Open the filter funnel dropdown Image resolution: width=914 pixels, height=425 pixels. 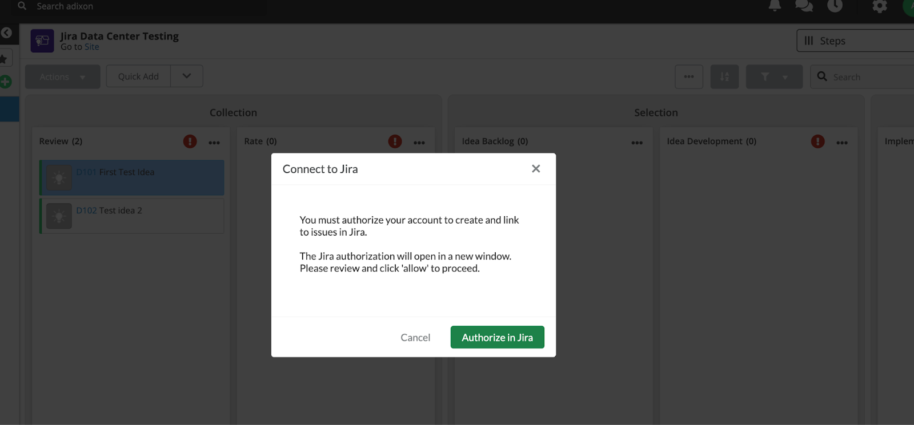(774, 76)
